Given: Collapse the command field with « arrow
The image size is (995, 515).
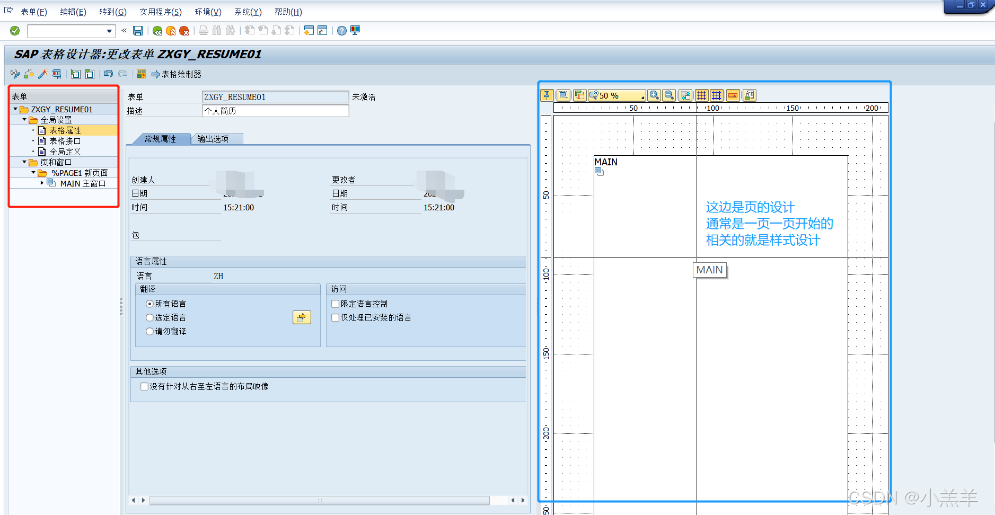Looking at the screenshot, I should tap(124, 31).
